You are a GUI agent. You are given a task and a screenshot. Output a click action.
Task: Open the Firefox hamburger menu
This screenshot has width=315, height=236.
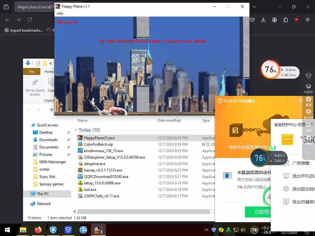(308, 20)
